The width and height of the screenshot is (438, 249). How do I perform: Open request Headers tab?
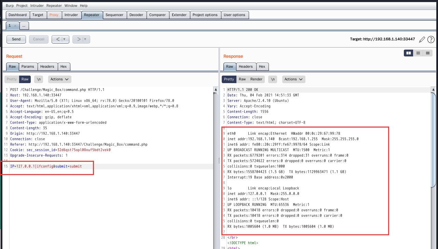point(47,67)
